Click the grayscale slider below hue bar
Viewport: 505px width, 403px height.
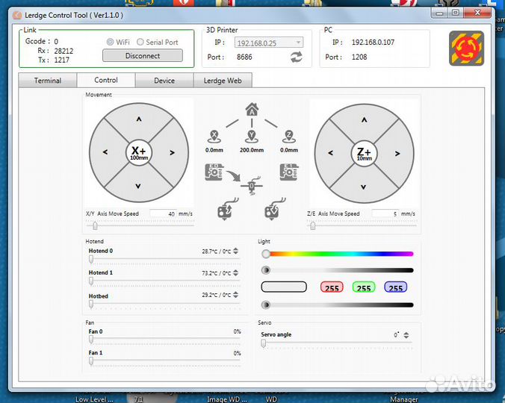click(338, 270)
